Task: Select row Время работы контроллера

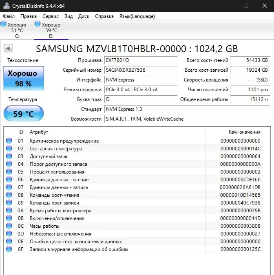Action: pyautogui.click(x=133, y=211)
